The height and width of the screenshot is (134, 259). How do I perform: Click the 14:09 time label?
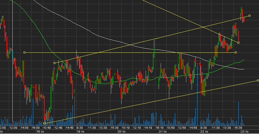pos(25,128)
